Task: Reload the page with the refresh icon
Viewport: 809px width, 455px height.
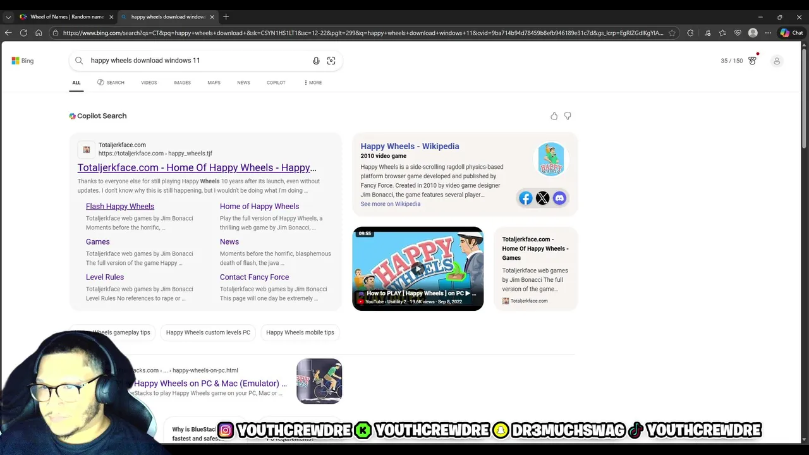Action: click(23, 33)
